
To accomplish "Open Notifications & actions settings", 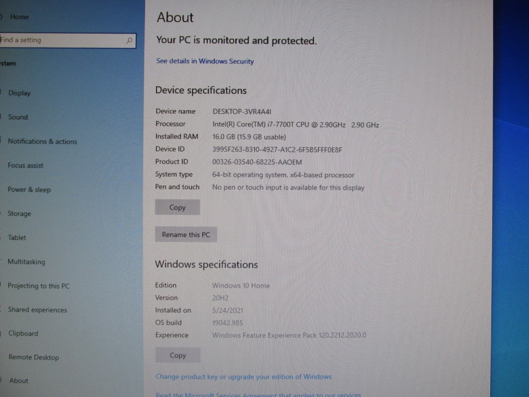I will tap(42, 142).
